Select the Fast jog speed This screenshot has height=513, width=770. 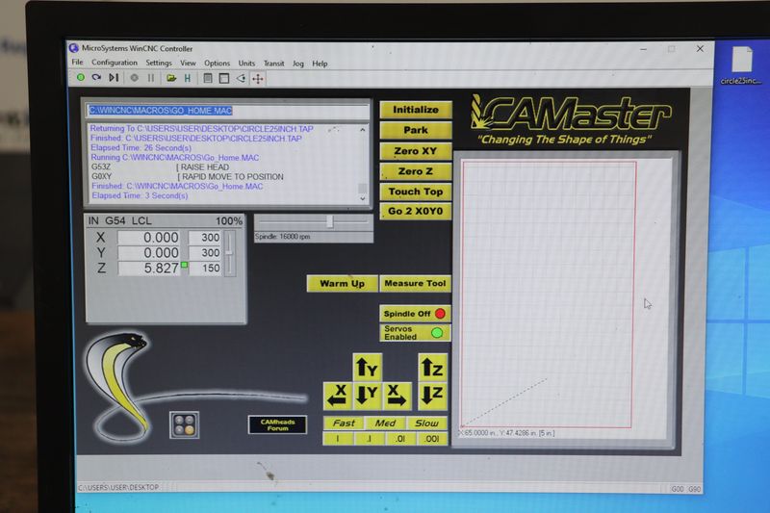344,423
